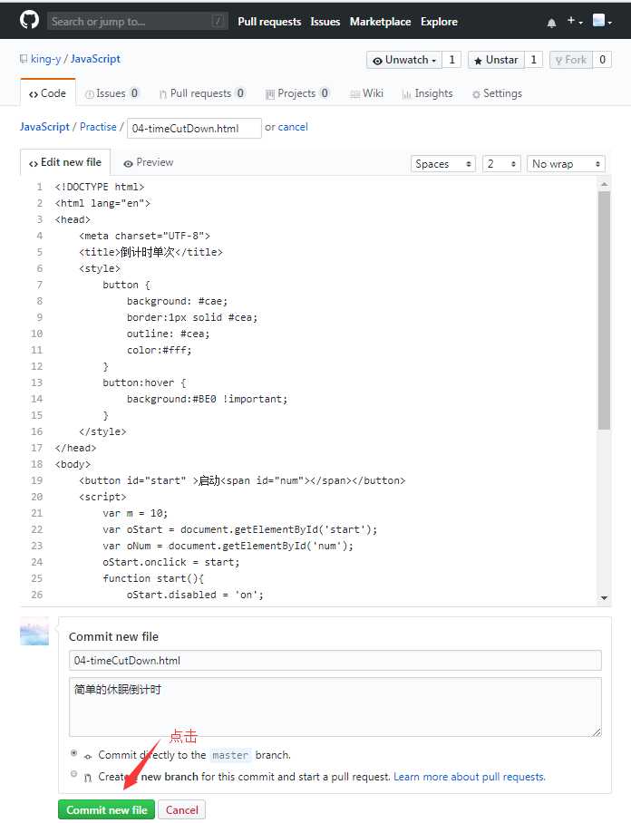Click the master branch label
Viewport: 631px width, 823px height.
230,755
